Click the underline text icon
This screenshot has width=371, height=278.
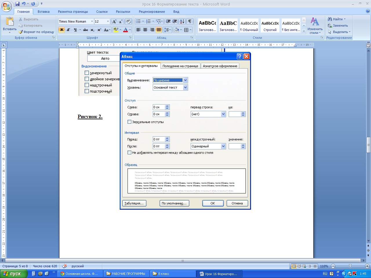[75, 30]
